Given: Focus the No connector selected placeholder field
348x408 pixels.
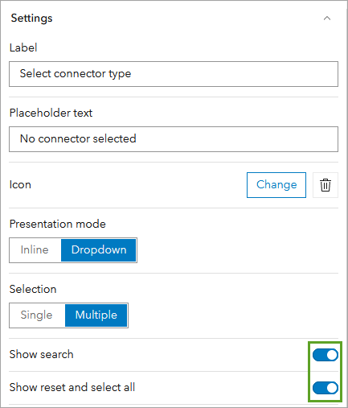Looking at the screenshot, I should pos(174,139).
